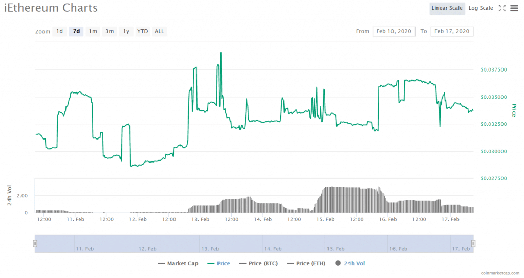The image size is (524, 278).
Task: Switch to Log Scale
Action: [481, 8]
